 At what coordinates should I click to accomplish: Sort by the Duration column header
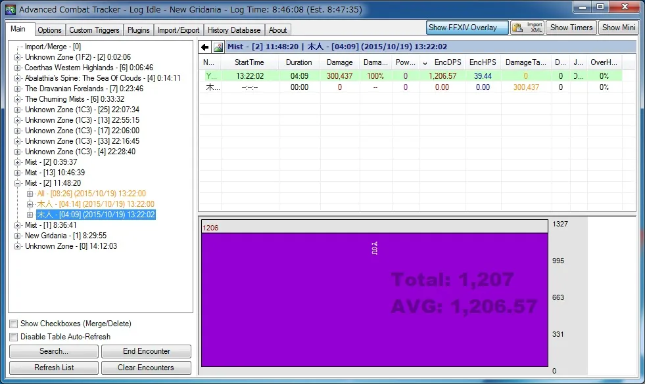(299, 62)
